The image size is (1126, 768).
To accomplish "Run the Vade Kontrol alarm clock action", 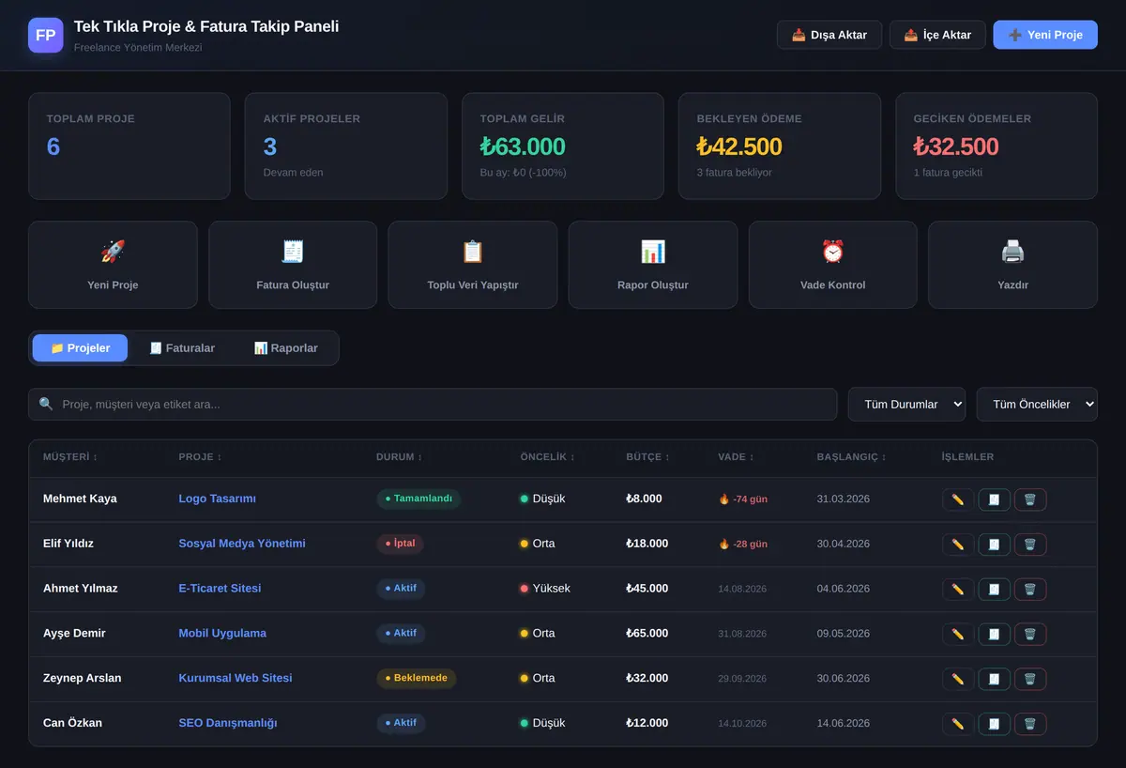I will pos(833,265).
